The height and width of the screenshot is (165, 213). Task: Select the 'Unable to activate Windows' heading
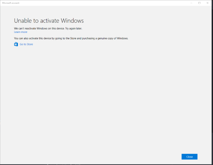point(49,21)
